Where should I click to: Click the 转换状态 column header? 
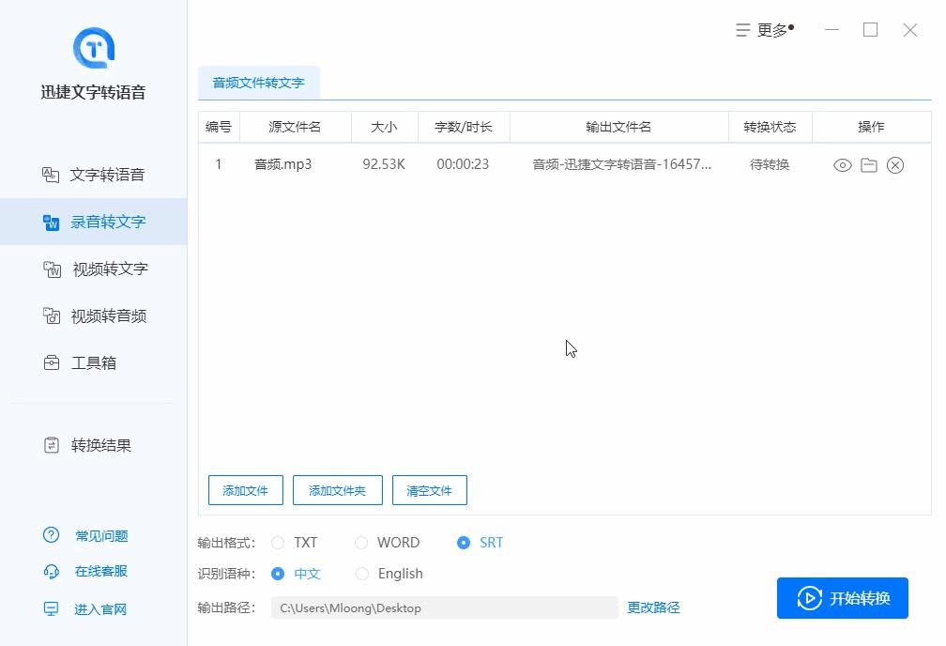(770, 127)
